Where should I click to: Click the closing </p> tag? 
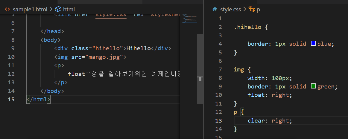(61, 83)
